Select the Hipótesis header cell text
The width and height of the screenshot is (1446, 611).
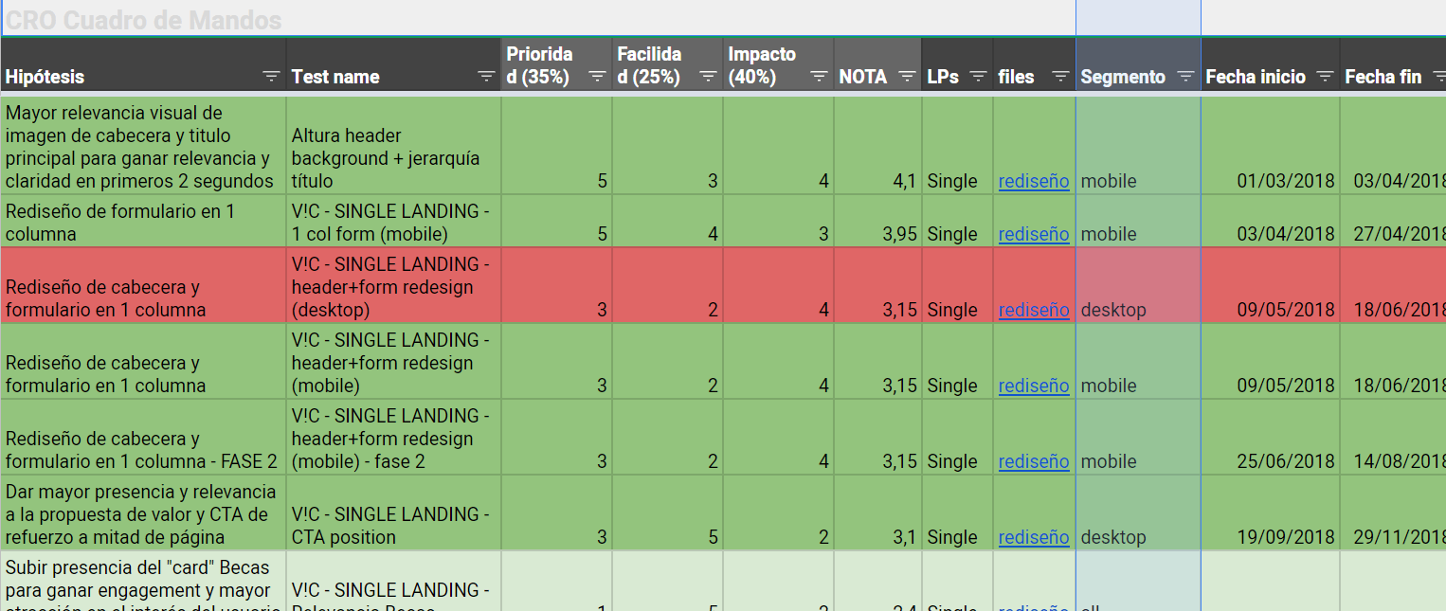[45, 77]
